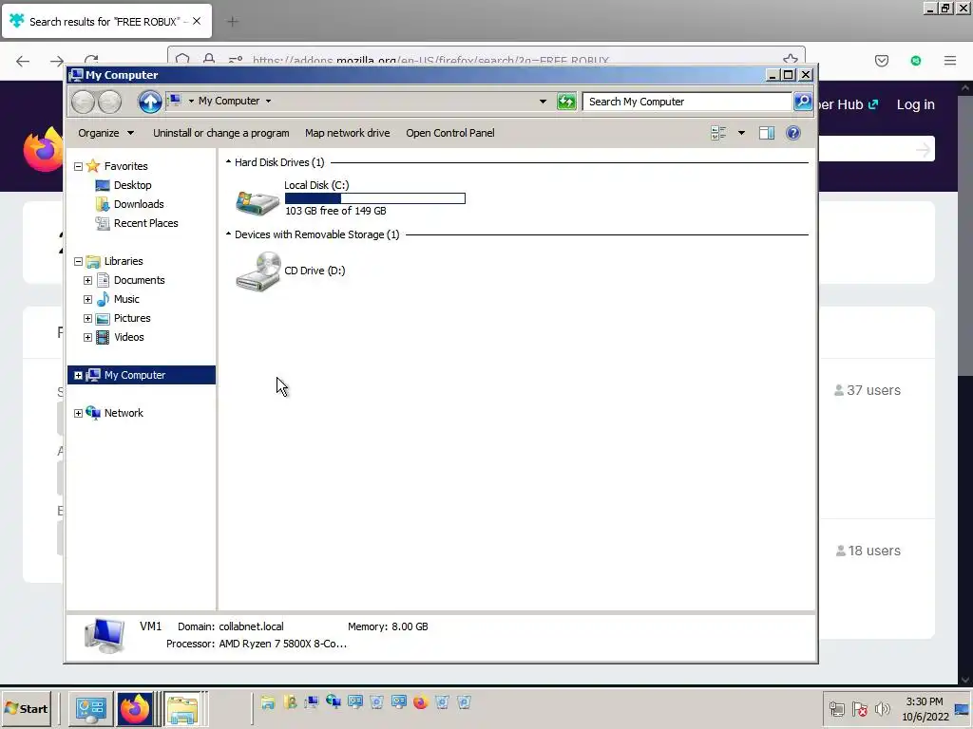Click Uninstall or change a program

click(x=220, y=133)
